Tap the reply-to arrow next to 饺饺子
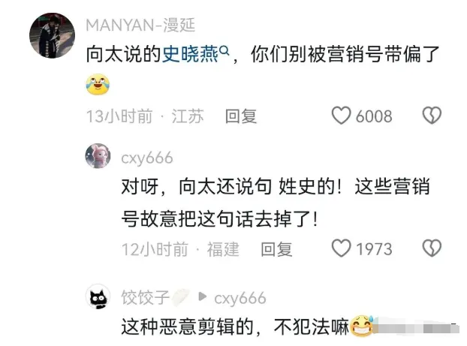The height and width of the screenshot is (346, 467). pyautogui.click(x=203, y=296)
